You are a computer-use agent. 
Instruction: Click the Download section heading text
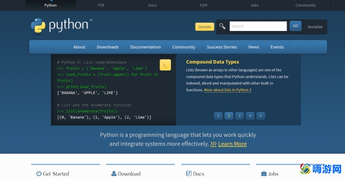tap(129, 174)
